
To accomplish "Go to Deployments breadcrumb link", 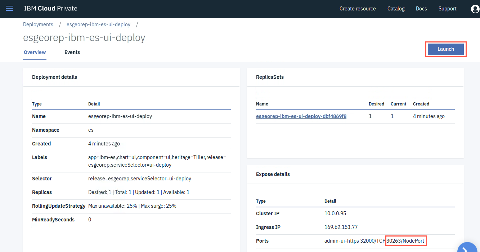I will tap(38, 24).
